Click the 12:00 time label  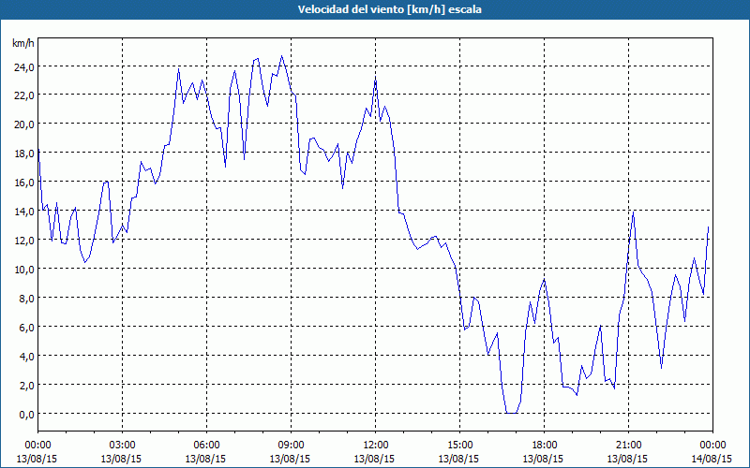pos(376,446)
